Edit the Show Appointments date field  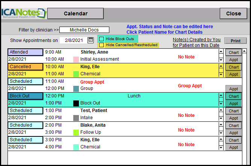click(x=73, y=40)
